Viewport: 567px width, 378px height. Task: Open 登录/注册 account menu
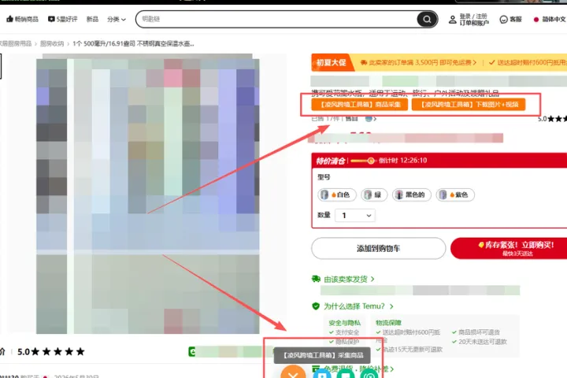pyautogui.click(x=469, y=20)
